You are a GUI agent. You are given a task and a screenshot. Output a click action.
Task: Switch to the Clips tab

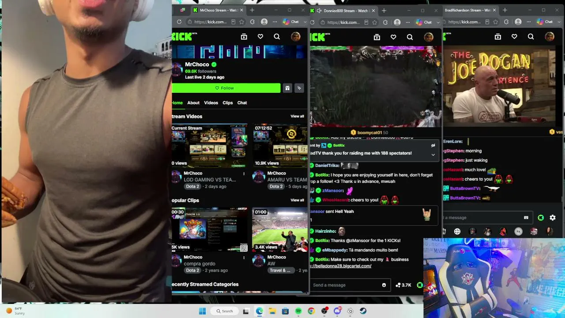pos(228,103)
